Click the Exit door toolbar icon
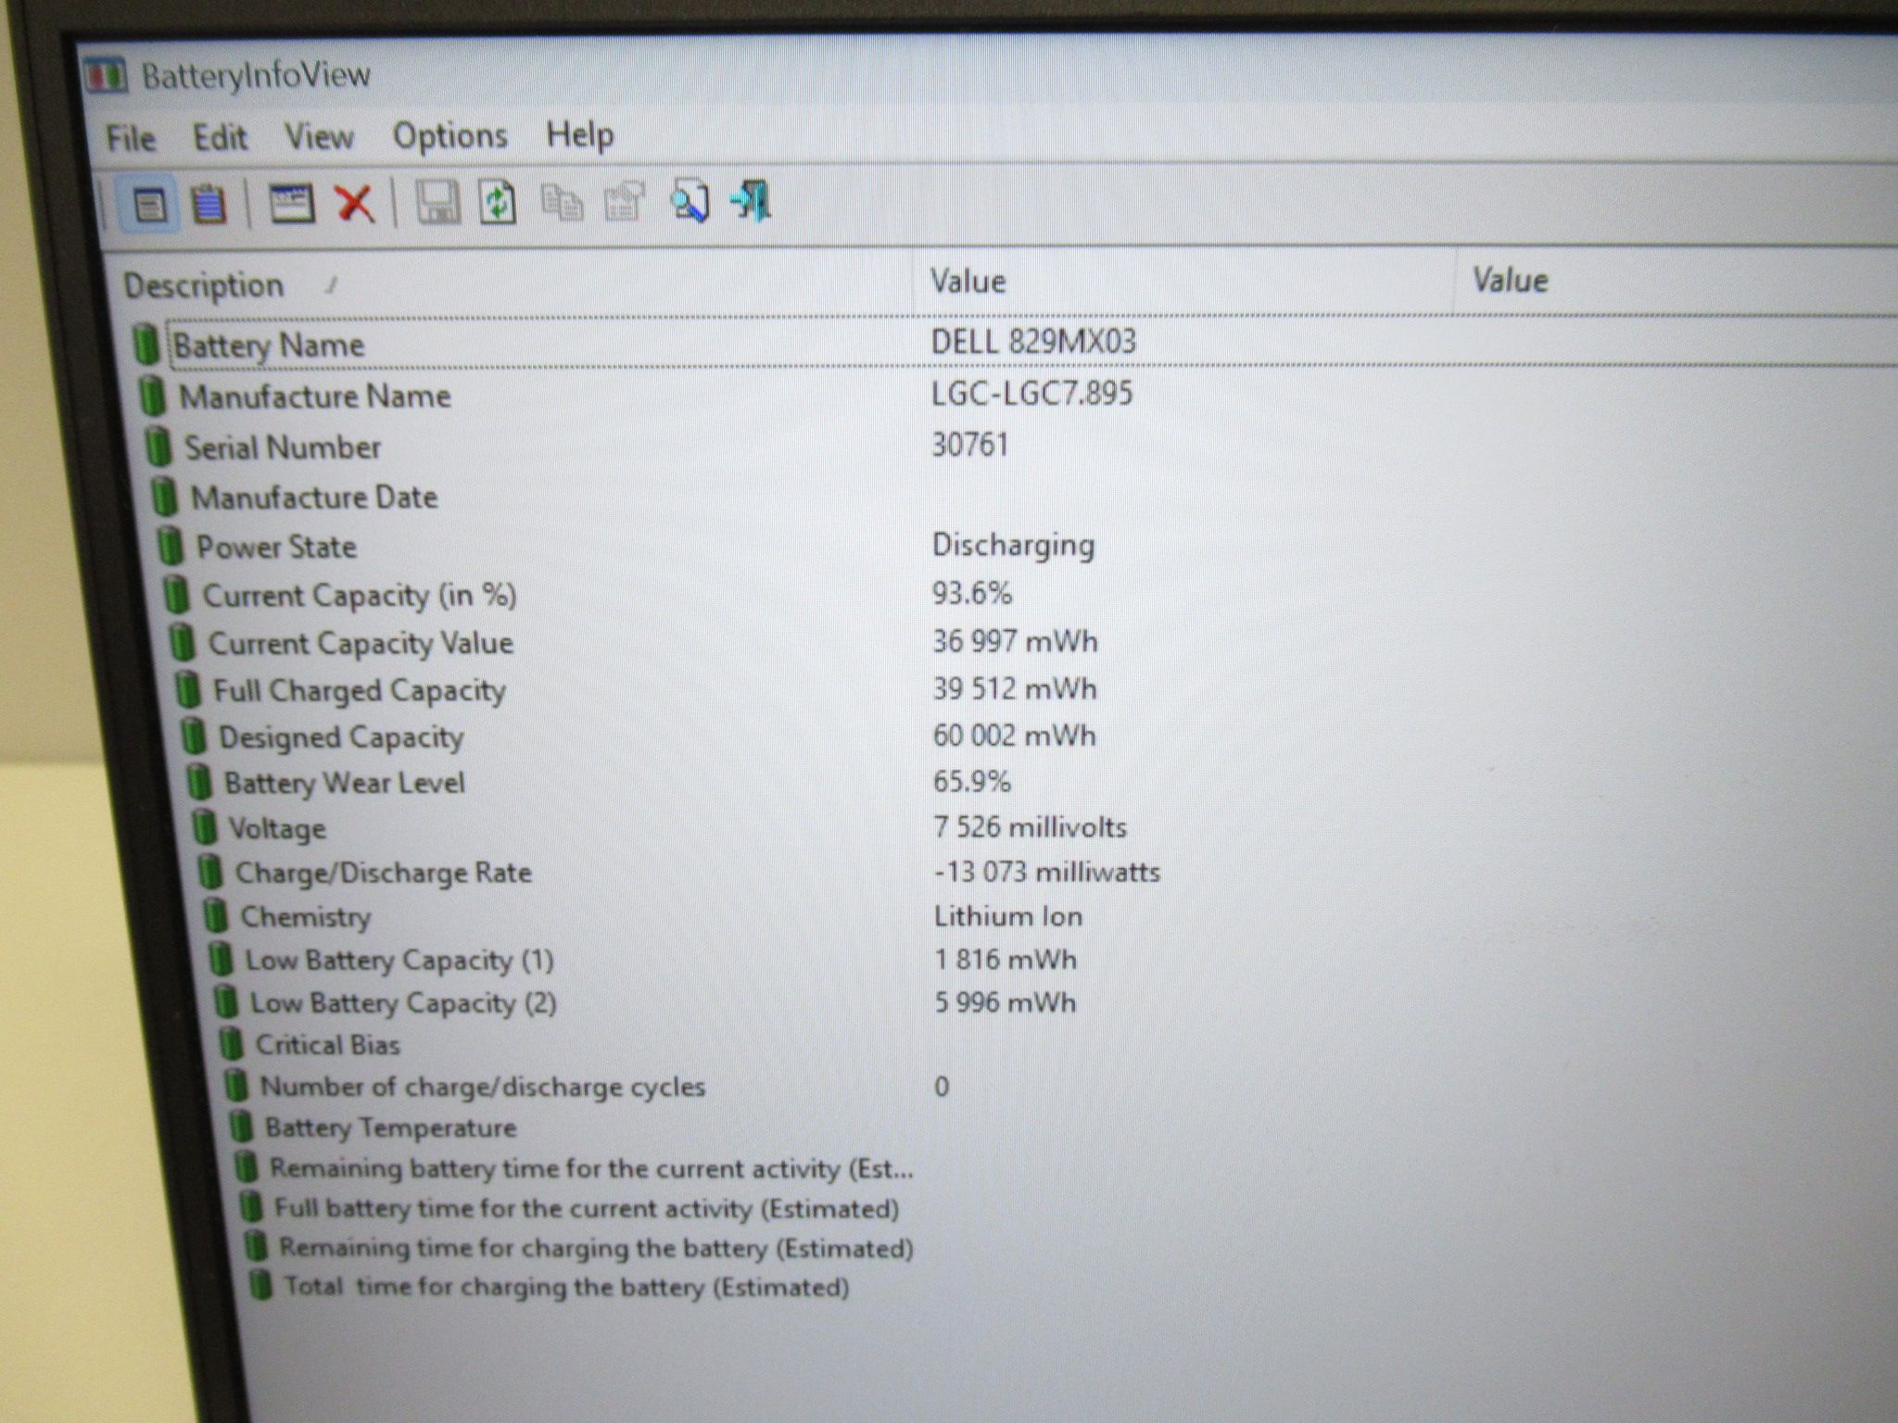Viewport: 1898px width, 1423px height. (752, 200)
